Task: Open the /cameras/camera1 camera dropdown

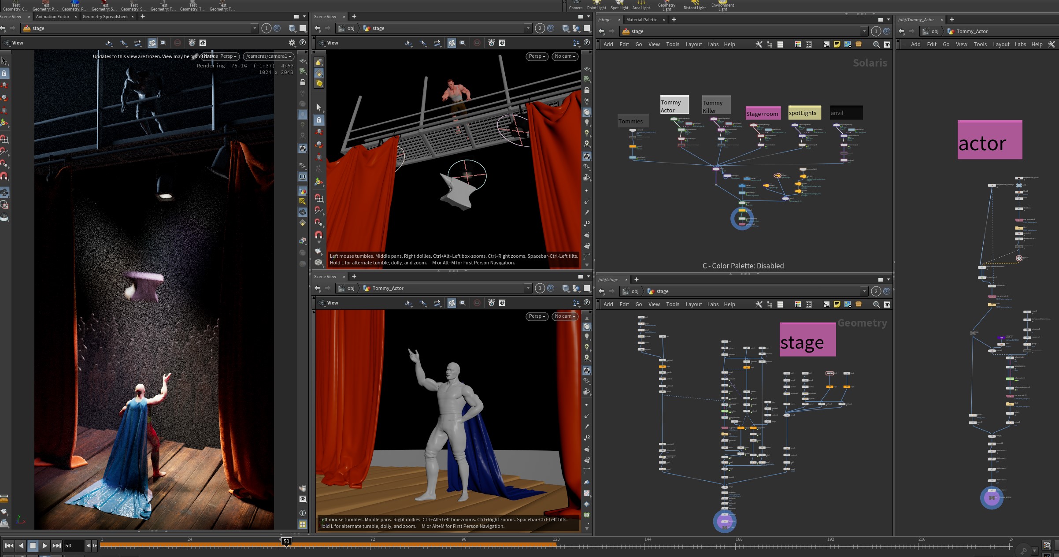Action: click(x=268, y=56)
